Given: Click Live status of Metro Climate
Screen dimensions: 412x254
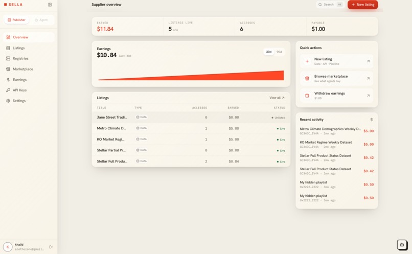Looking at the screenshot, I should pyautogui.click(x=281, y=129).
